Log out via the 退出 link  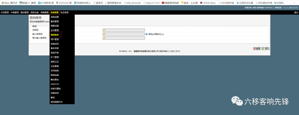296,12
